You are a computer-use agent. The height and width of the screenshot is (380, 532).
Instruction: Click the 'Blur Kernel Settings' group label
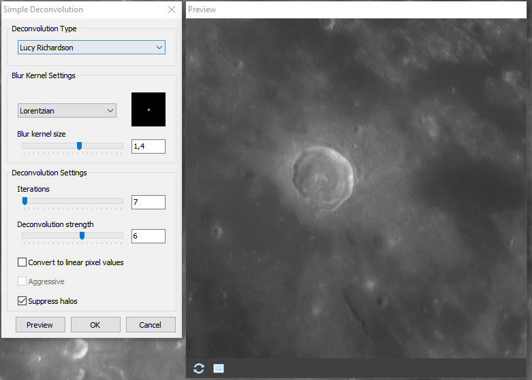pos(44,75)
